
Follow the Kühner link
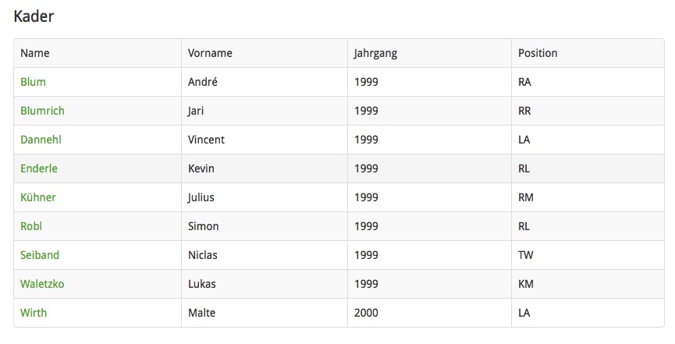coord(38,197)
